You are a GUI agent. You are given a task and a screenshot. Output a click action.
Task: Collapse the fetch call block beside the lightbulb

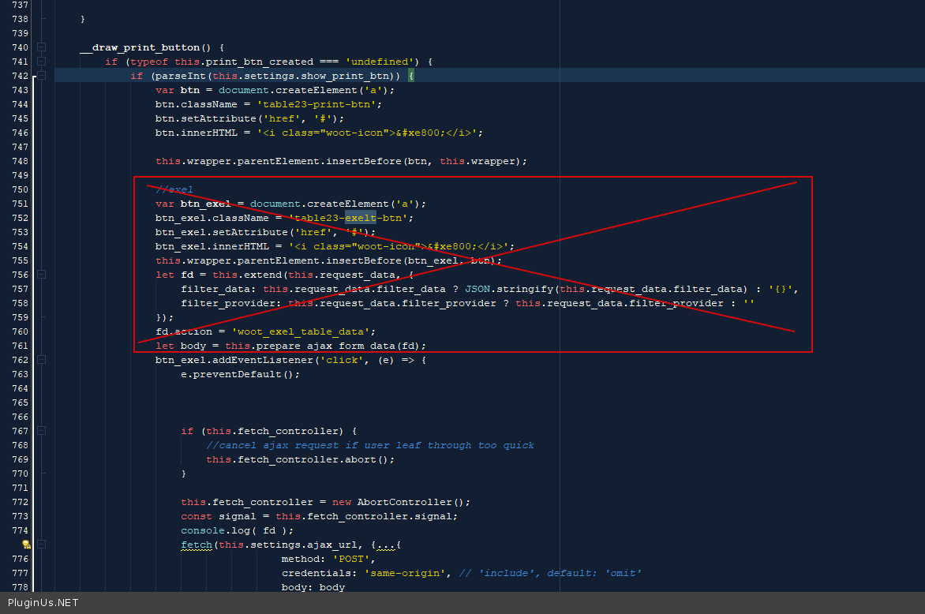pyautogui.click(x=41, y=545)
